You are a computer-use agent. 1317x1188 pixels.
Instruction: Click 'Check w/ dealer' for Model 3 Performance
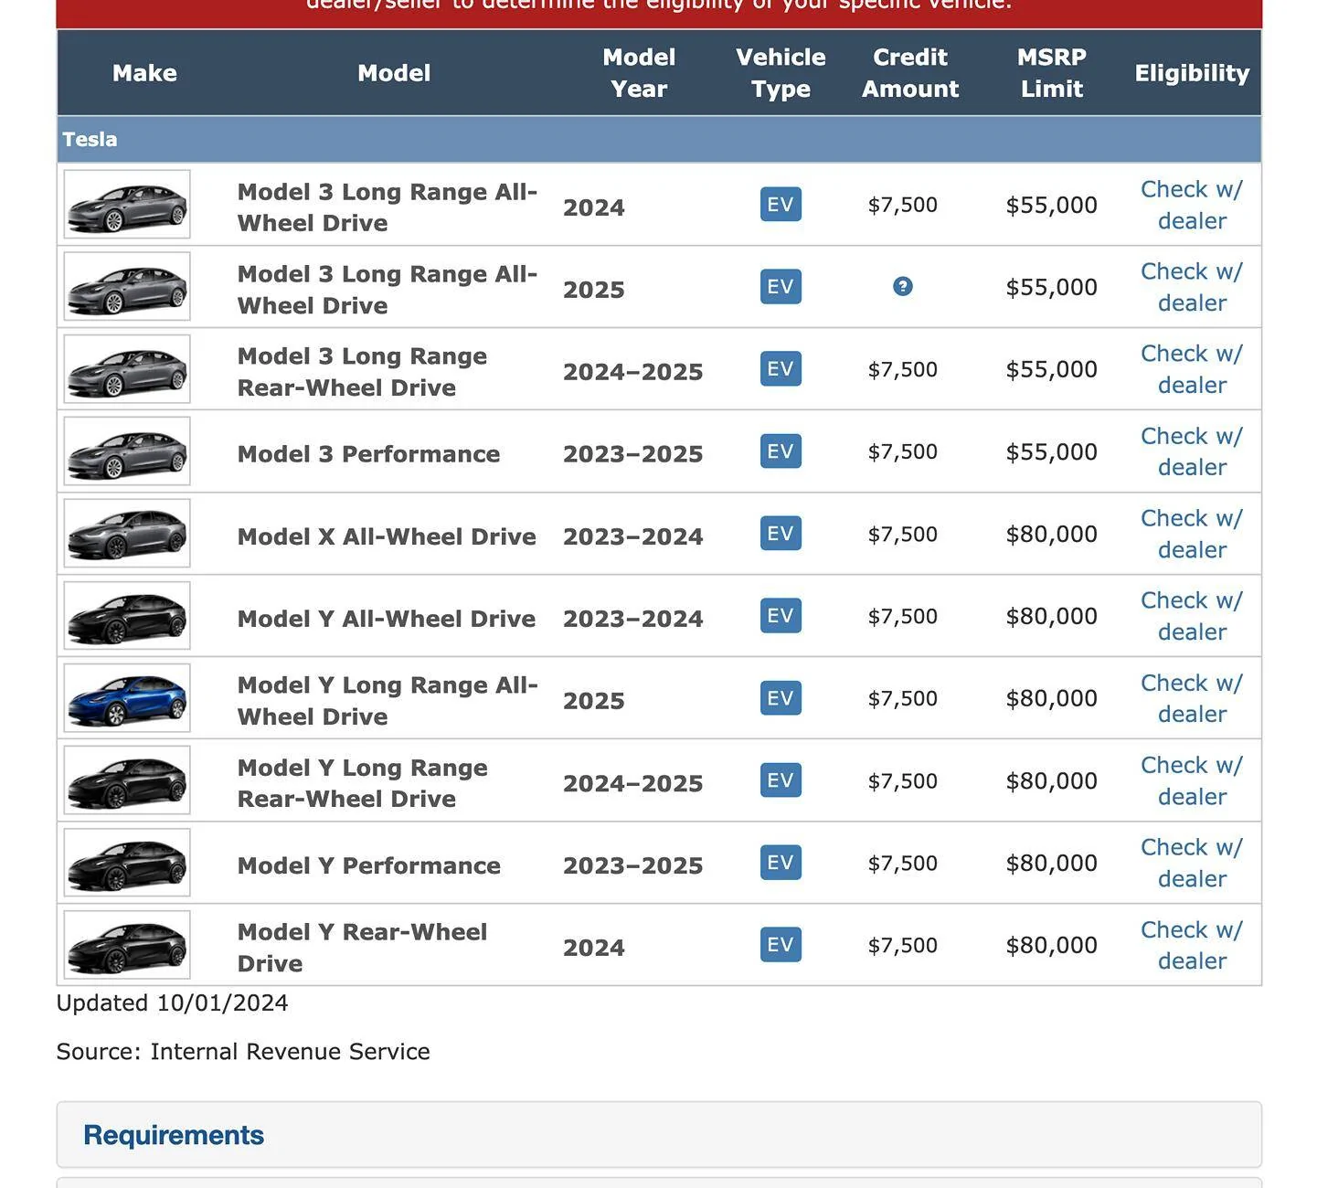(1192, 451)
